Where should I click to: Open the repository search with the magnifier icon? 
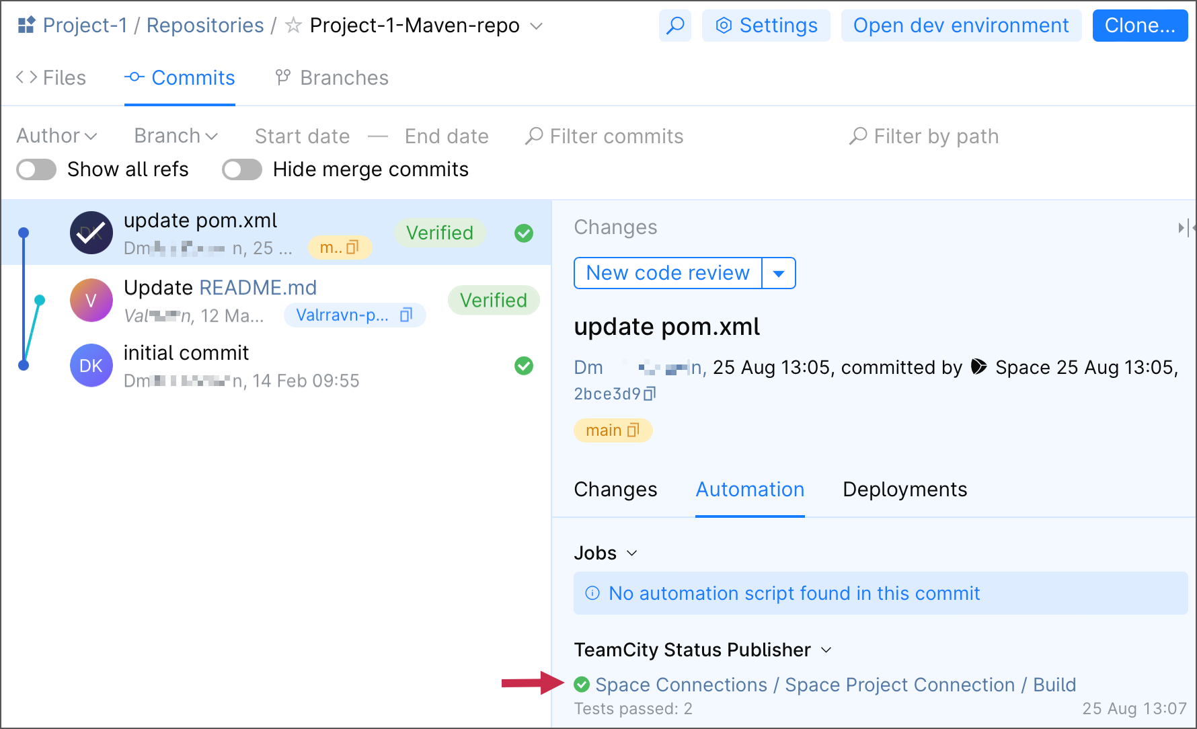point(674,25)
